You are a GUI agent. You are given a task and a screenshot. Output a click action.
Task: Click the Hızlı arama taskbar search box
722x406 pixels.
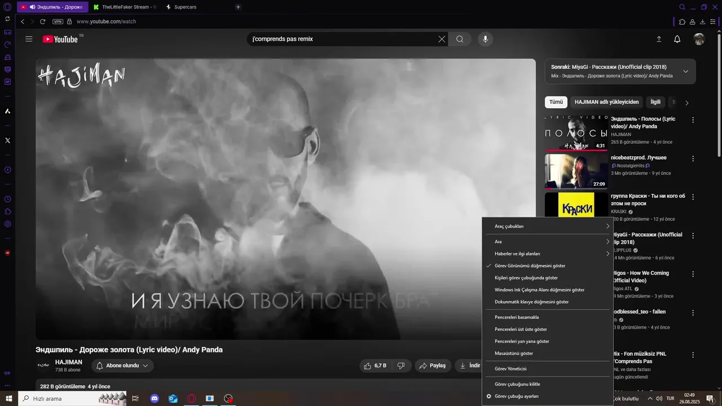[73, 398]
